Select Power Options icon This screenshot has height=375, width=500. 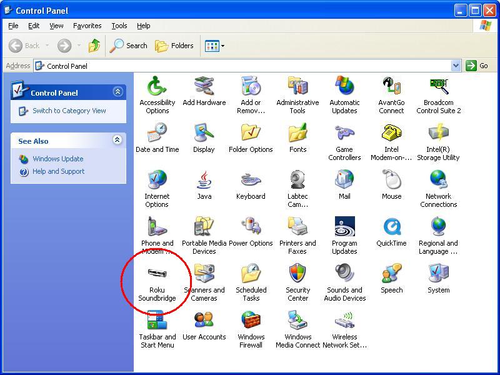point(251,226)
